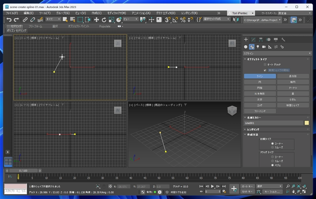Open Select by Name list icon

[72, 19]
